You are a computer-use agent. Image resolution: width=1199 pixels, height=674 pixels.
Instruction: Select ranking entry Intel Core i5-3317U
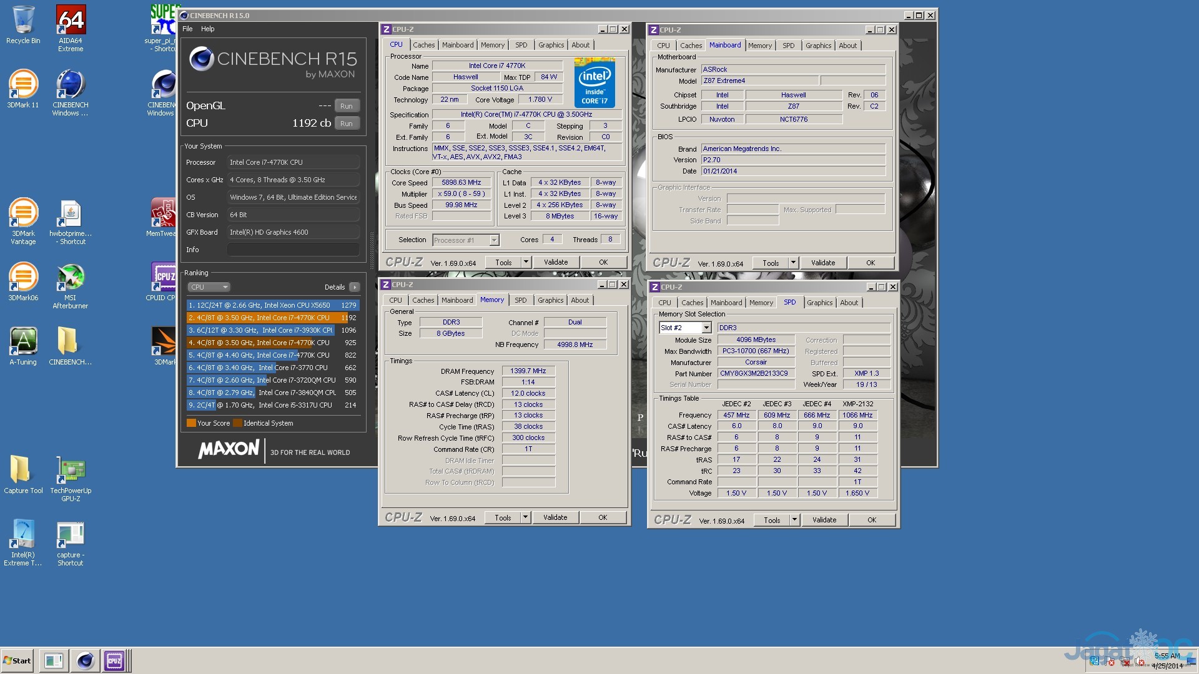pos(273,405)
